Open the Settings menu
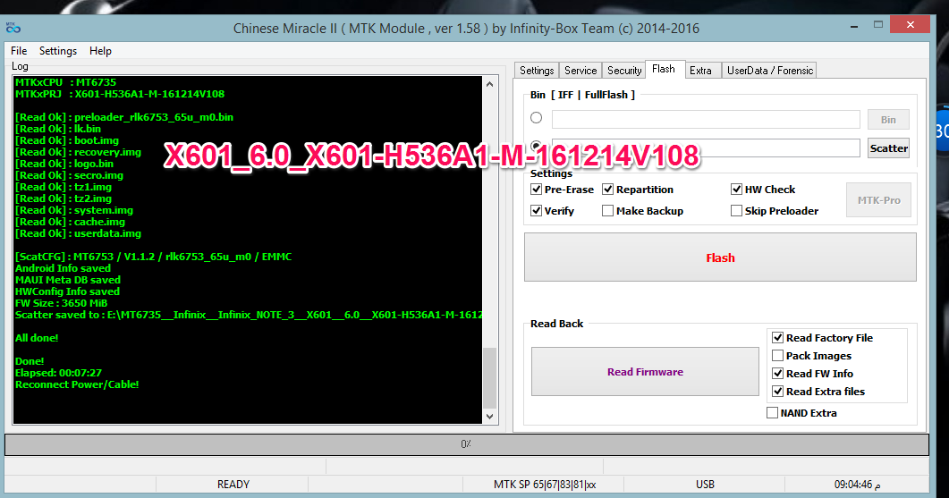 pos(58,51)
